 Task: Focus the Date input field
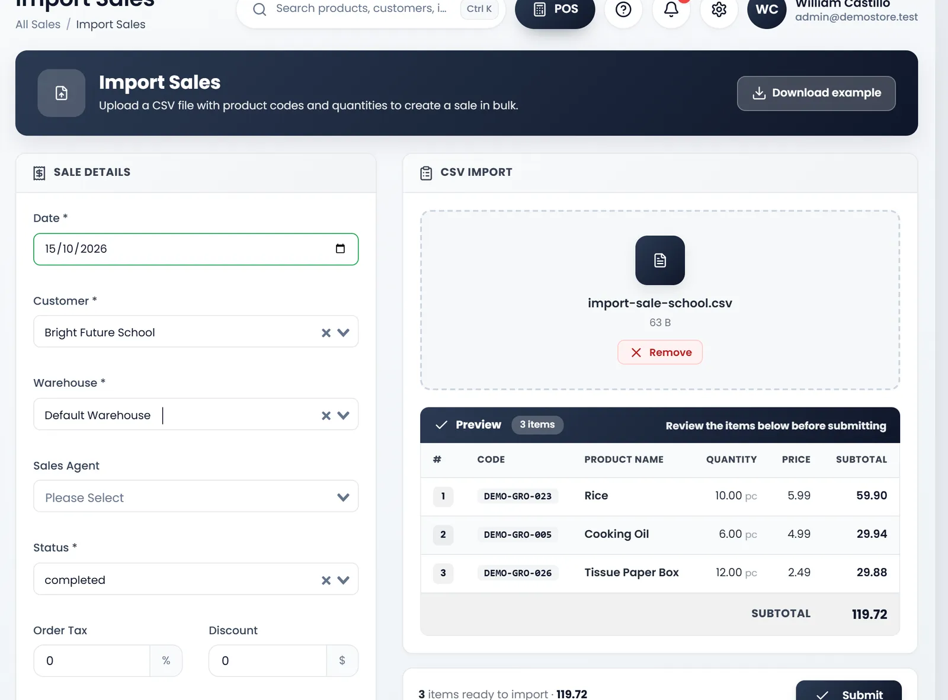[x=196, y=249]
